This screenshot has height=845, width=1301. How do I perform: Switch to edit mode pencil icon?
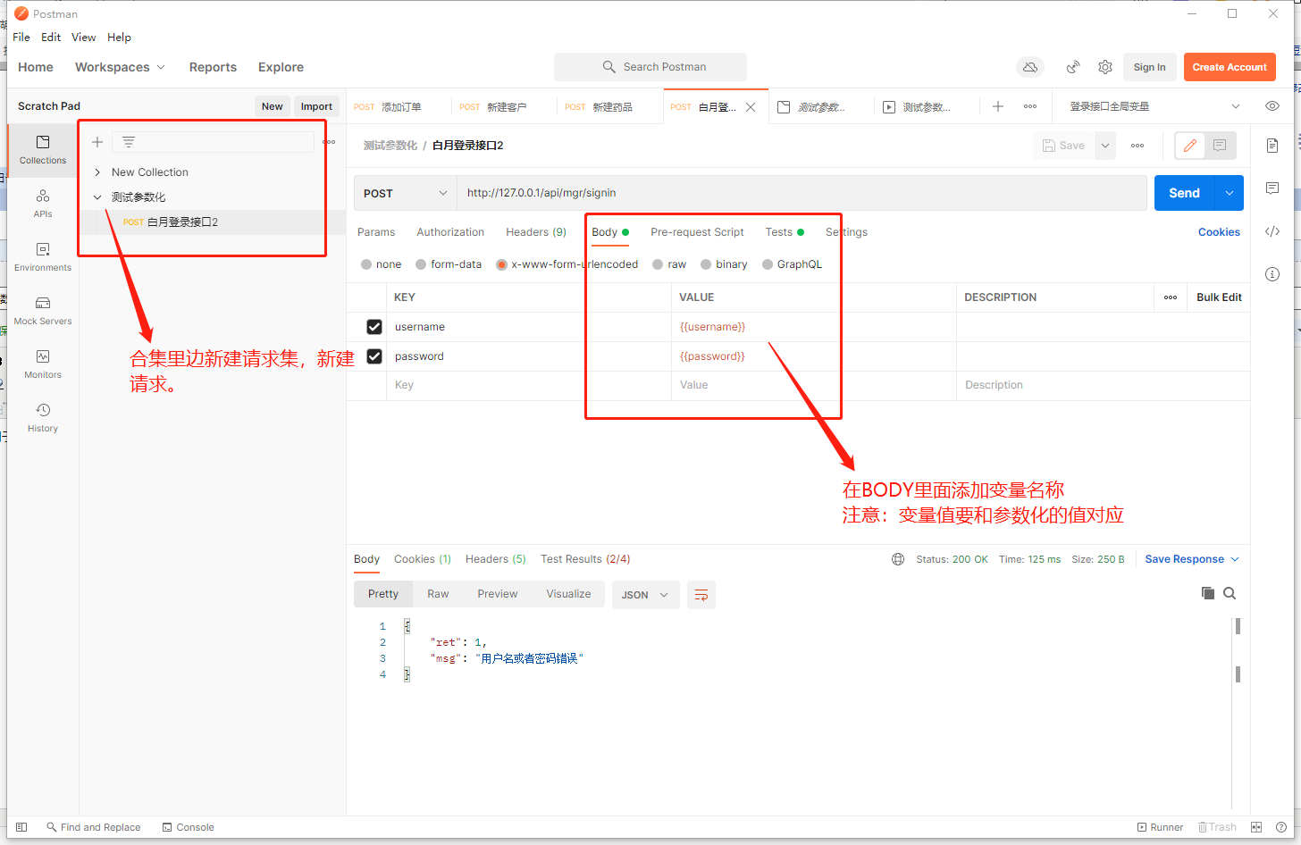(1190, 146)
